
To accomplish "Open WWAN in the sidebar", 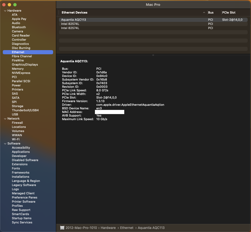I will pyautogui.click(x=17, y=135).
